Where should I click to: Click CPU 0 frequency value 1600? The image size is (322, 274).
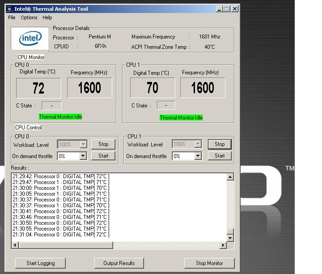(89, 88)
